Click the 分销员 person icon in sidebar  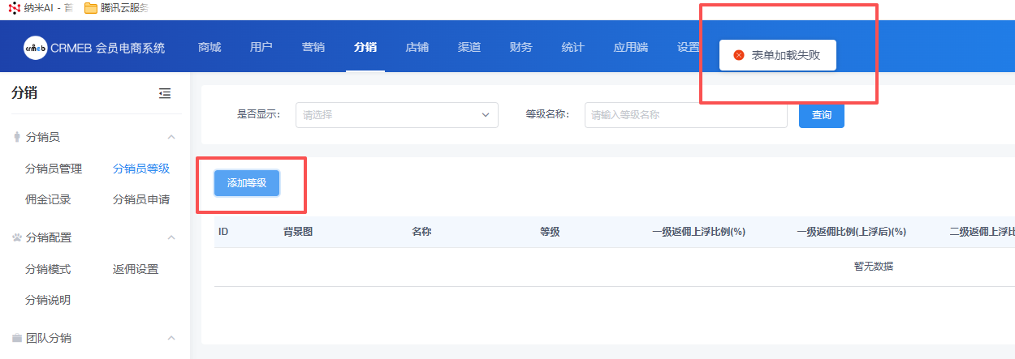coord(17,138)
